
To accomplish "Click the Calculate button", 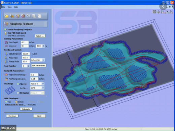I will click(26, 109).
